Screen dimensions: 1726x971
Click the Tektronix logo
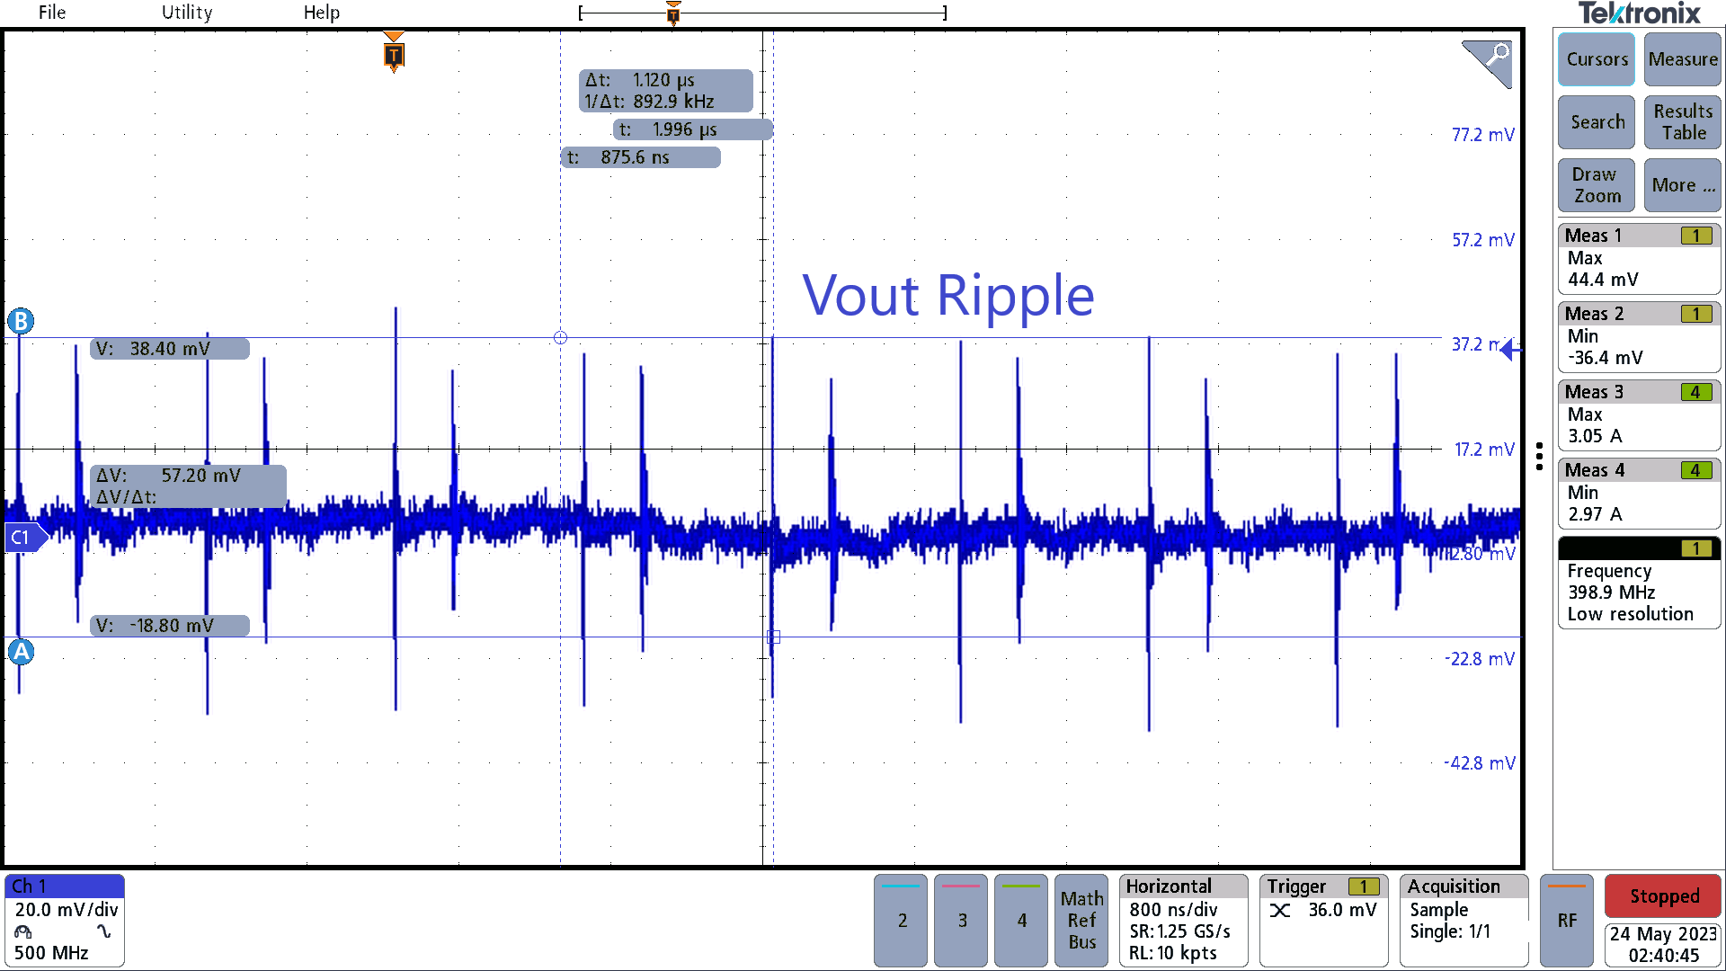[x=1640, y=13]
